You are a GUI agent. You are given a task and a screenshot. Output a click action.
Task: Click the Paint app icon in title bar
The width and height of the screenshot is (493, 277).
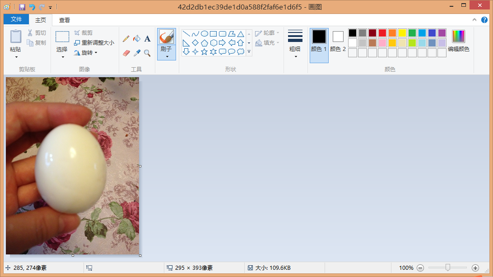[x=7, y=7]
